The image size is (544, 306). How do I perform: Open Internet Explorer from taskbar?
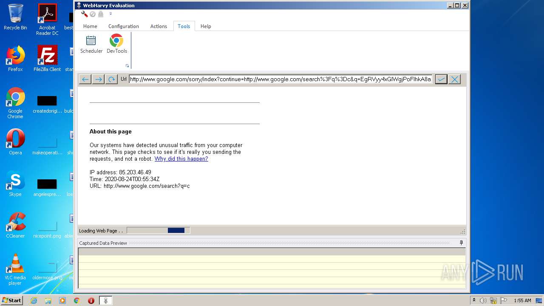tap(34, 300)
